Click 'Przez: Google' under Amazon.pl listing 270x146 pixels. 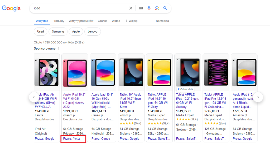(x=243, y=139)
